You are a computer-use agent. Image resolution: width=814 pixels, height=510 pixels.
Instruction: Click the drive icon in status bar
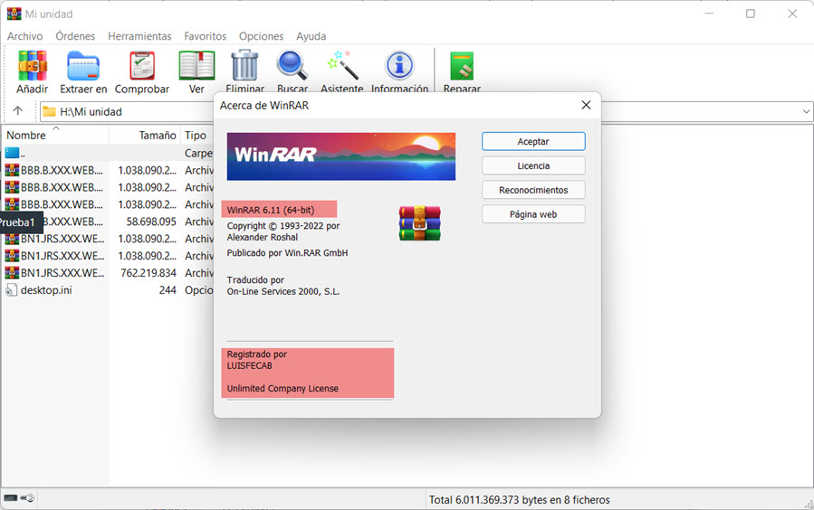pos(11,498)
